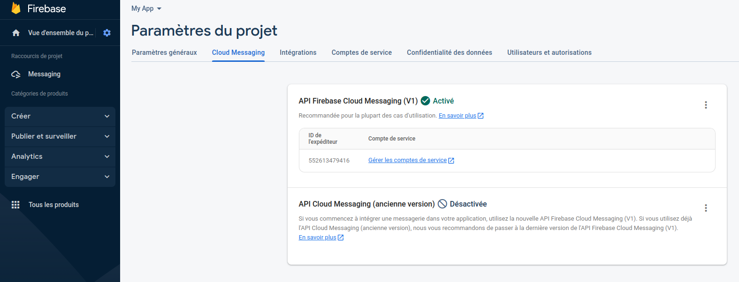The width and height of the screenshot is (739, 282).
Task: Click the Gérer les comptes de service link
Action: pyautogui.click(x=407, y=160)
